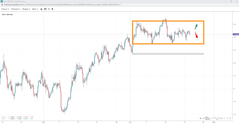Zoom out with the minus icon
Viewport: 239px width, 124px height.
49,9
